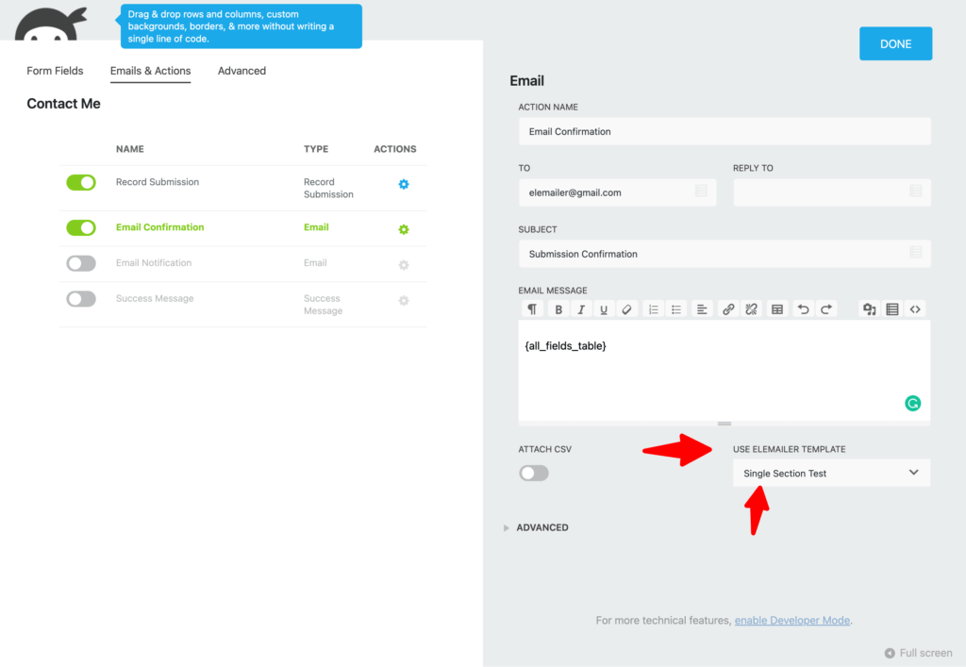This screenshot has height=667, width=966.
Task: Click the underline formatting icon
Action: [x=604, y=309]
